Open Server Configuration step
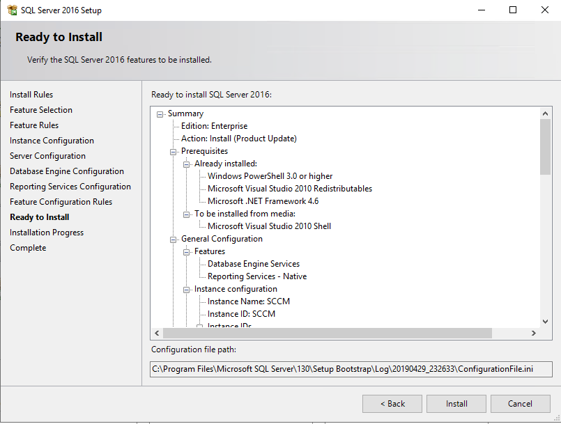Screen dimensions: 561x424 47,156
